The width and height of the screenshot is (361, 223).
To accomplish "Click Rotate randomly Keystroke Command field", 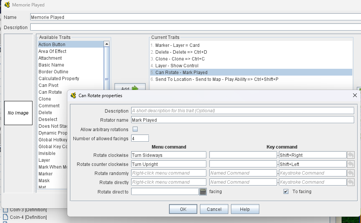I will click(313, 173).
